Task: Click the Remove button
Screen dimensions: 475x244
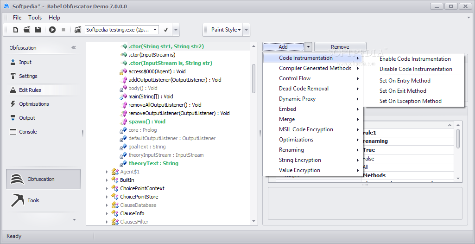Action: click(x=340, y=47)
